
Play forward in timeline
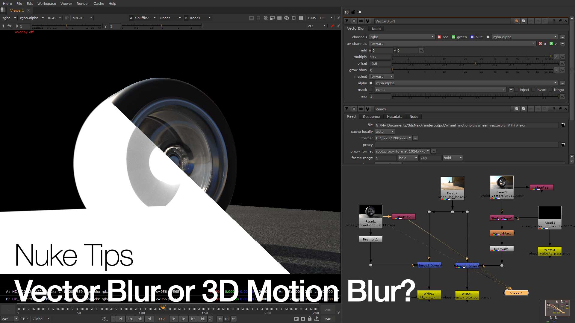coord(174,319)
